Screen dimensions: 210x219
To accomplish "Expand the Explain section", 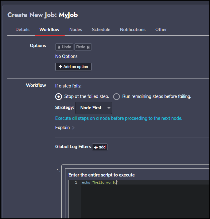I will pos(63,128).
